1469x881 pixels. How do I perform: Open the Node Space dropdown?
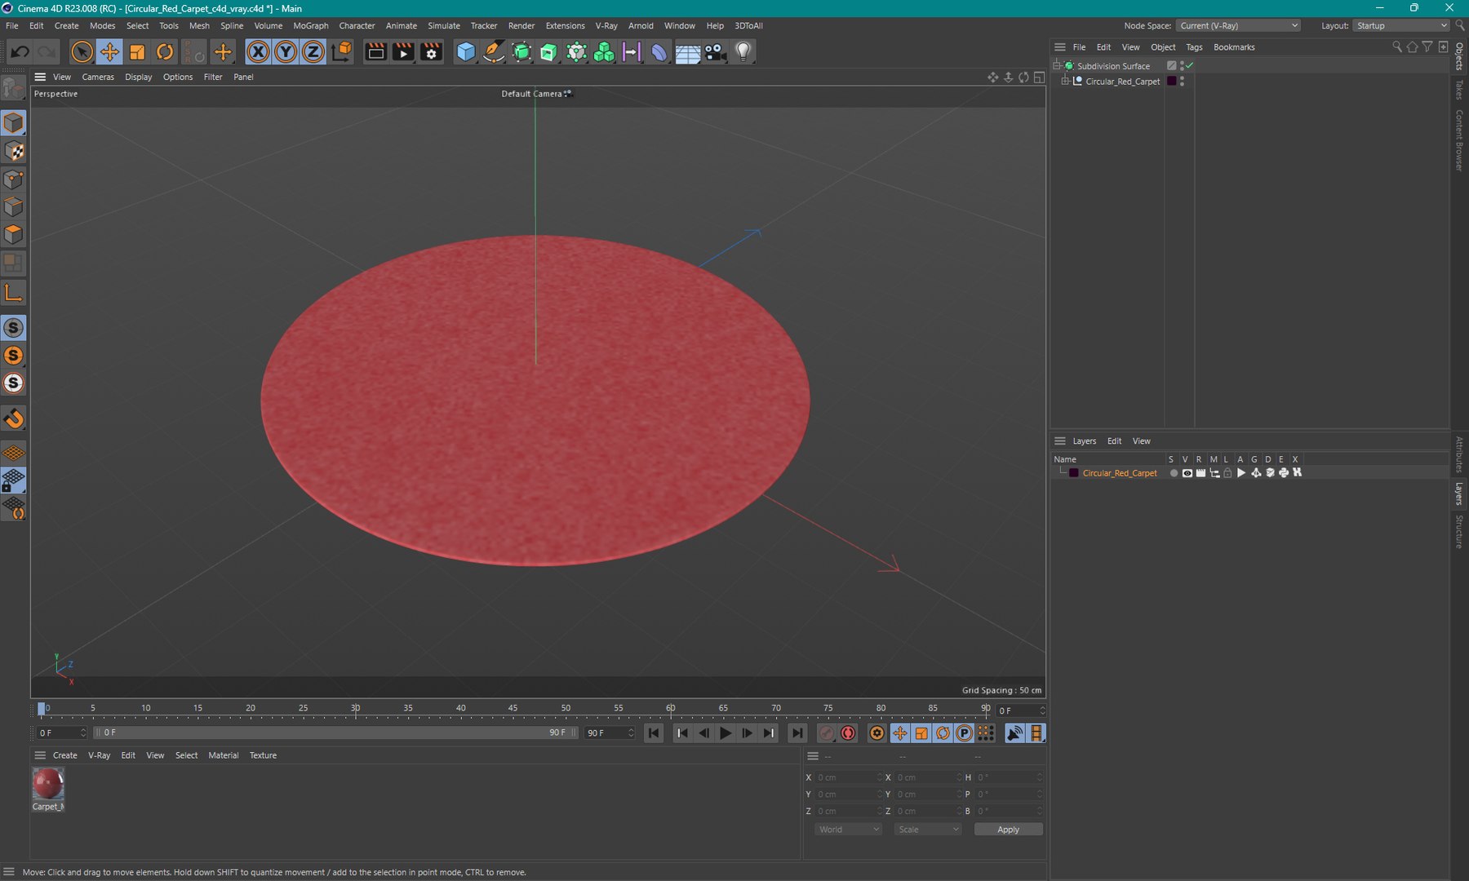tap(1238, 25)
